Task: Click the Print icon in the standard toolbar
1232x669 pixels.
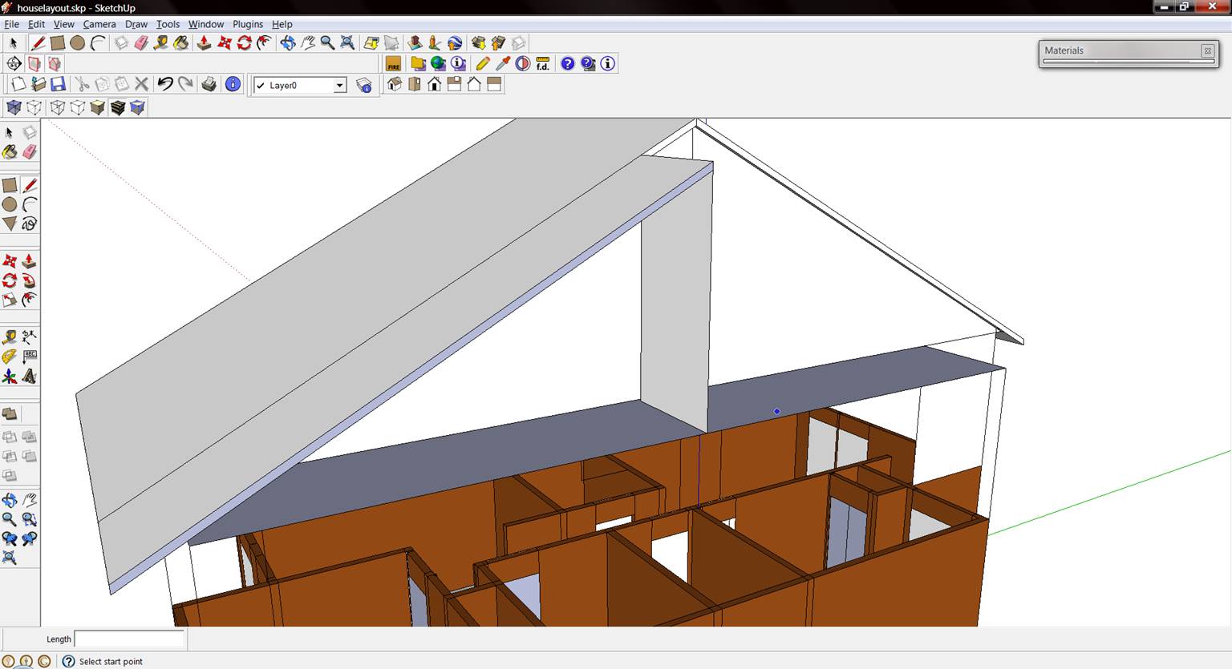Action: 209,84
